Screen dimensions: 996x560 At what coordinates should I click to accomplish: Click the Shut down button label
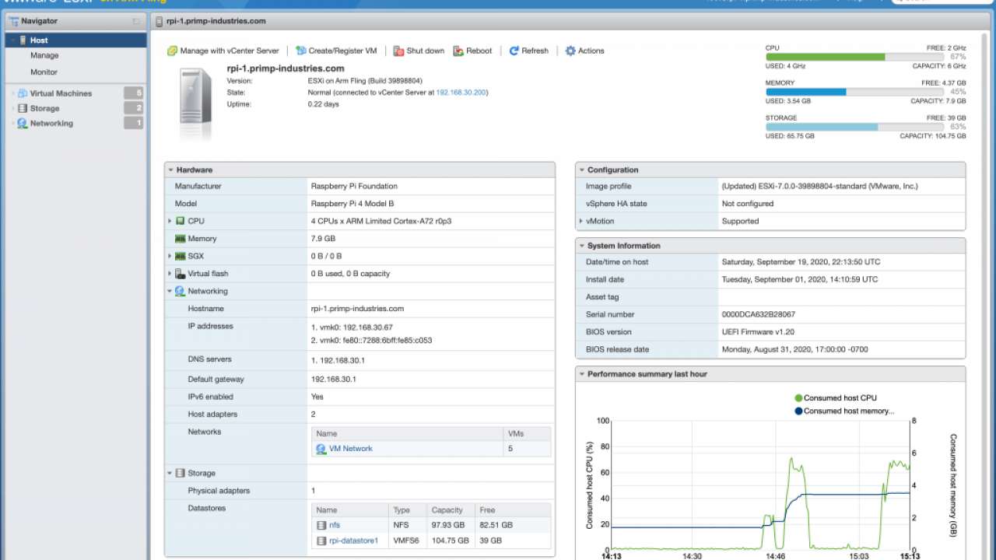point(425,51)
